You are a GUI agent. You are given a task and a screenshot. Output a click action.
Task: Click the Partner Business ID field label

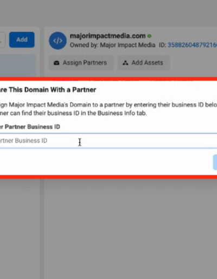coord(30,127)
